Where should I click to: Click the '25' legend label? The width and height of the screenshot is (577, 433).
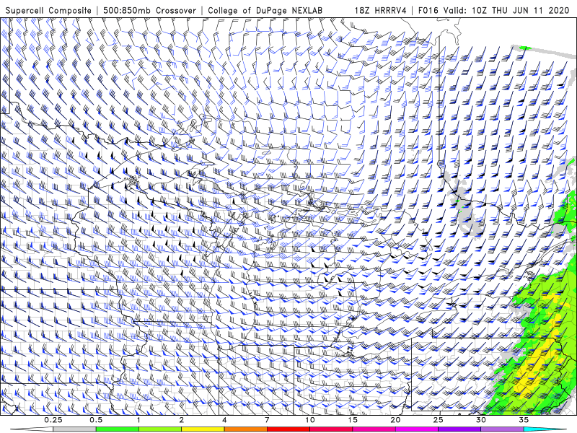(438, 420)
